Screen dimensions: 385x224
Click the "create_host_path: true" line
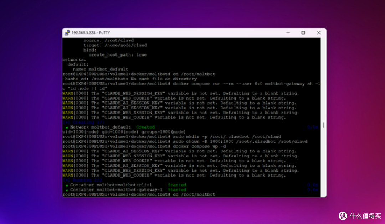coord(118,55)
